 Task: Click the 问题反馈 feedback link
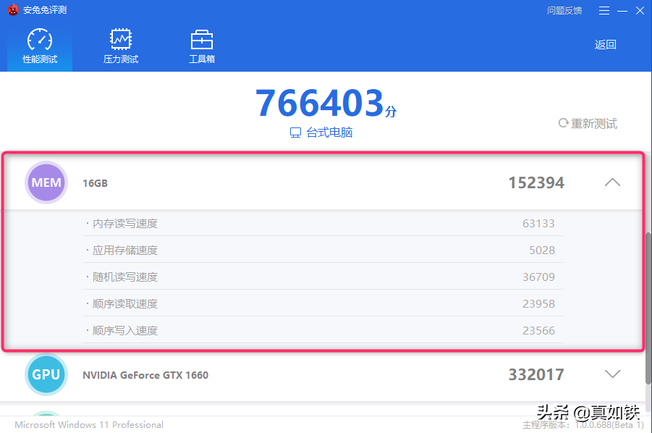(x=564, y=10)
